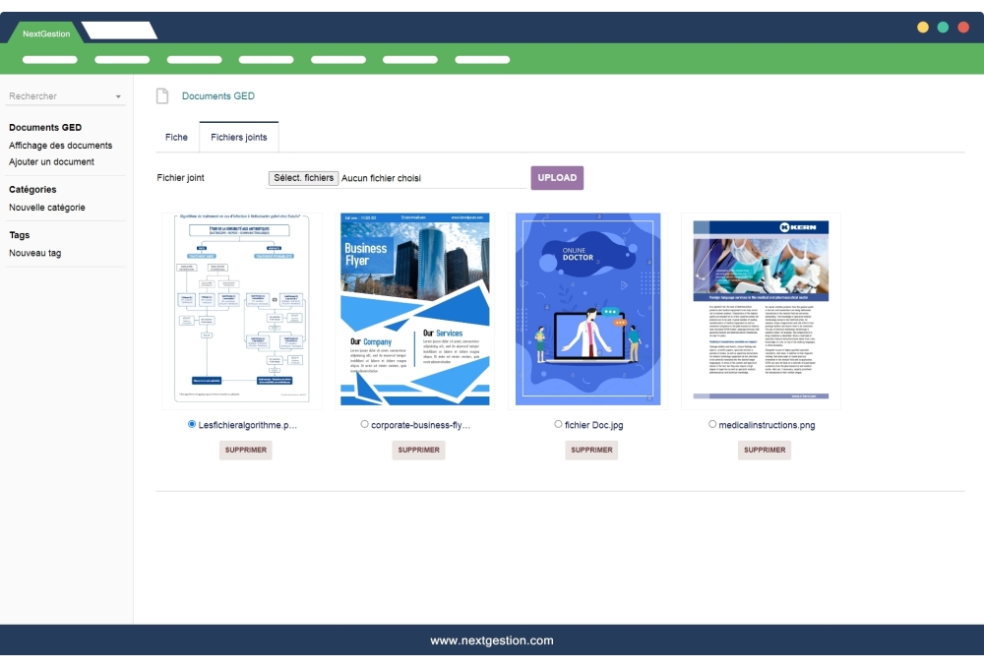This screenshot has width=984, height=668.
Task: Open Affichage des documents link
Action: pos(60,146)
